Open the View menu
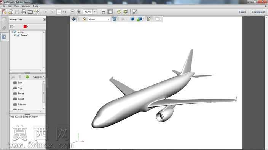The width and height of the screenshot is (268, 150). [x=17, y=6]
